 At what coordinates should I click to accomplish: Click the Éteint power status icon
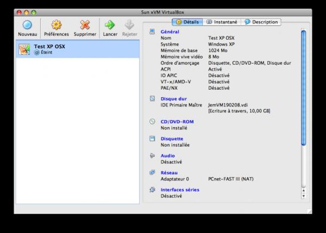[x=36, y=52]
